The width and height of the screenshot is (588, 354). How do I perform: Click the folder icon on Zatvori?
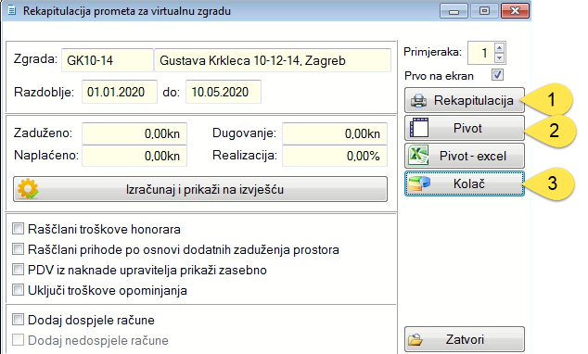[415, 340]
